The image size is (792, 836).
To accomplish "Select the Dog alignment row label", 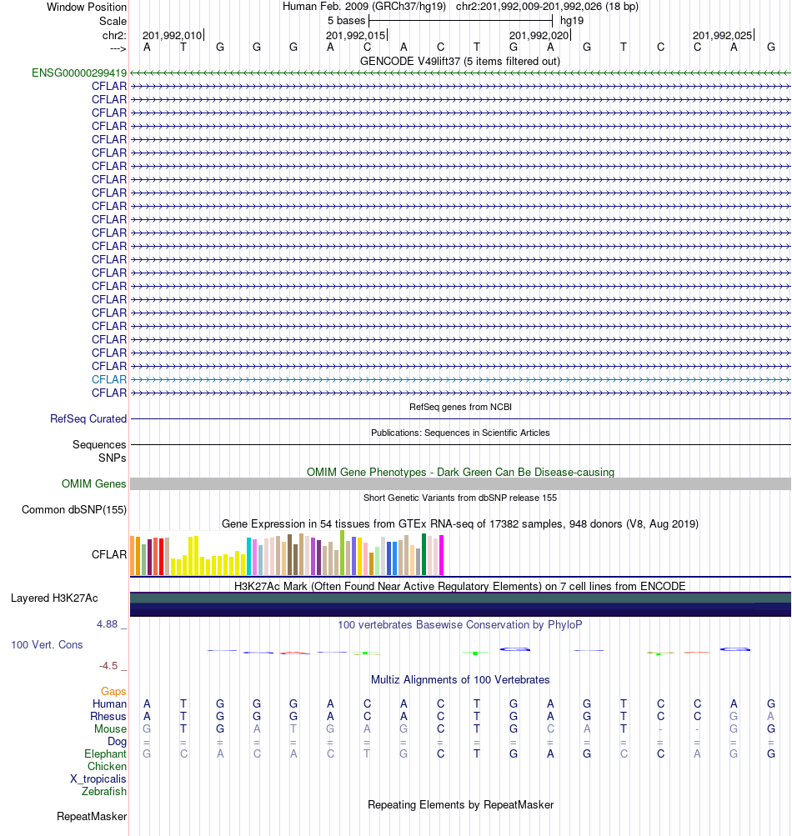I will 118,742.
